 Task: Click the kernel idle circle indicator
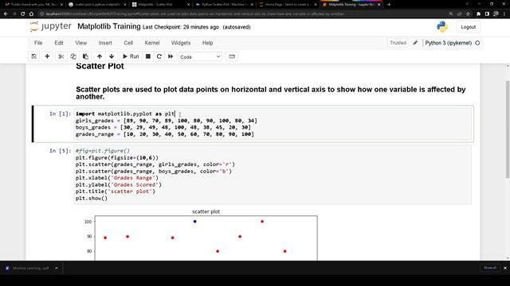pyautogui.click(x=477, y=43)
